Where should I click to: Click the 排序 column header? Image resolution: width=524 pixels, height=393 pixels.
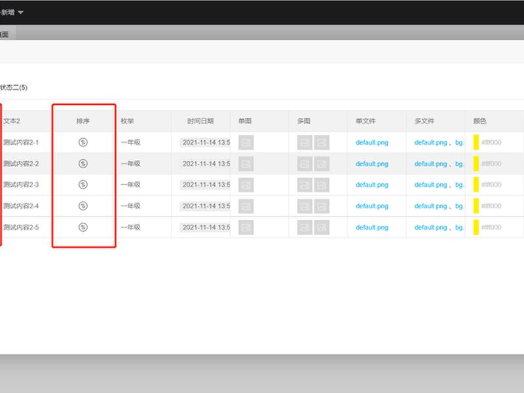[x=83, y=121]
